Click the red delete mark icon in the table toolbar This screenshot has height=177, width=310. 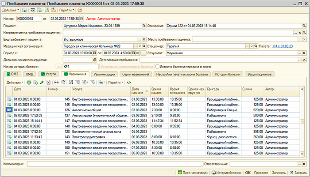tap(48, 82)
